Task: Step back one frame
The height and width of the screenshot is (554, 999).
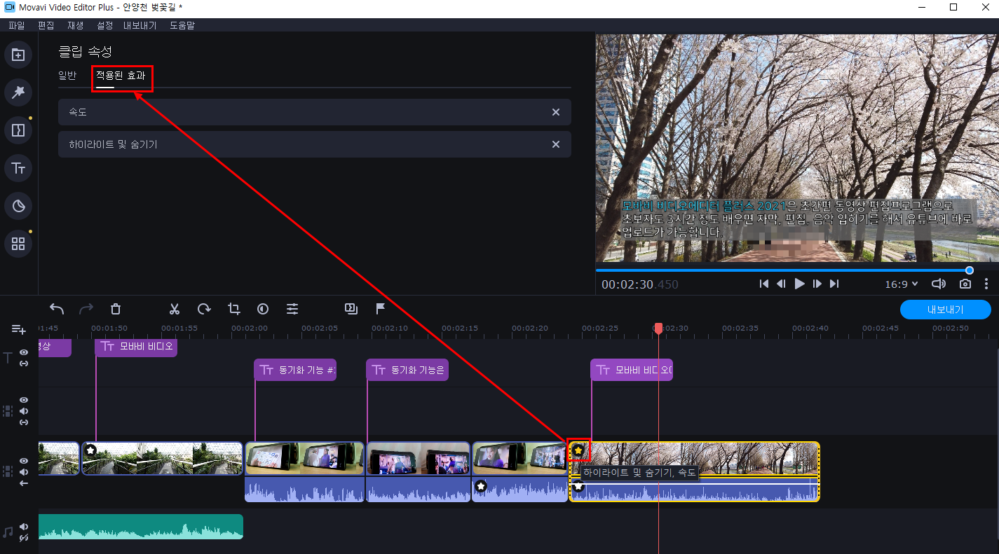Action: point(781,284)
